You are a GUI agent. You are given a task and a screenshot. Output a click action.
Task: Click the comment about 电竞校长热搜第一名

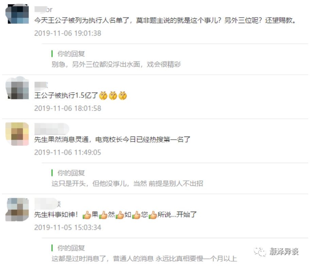112,140
